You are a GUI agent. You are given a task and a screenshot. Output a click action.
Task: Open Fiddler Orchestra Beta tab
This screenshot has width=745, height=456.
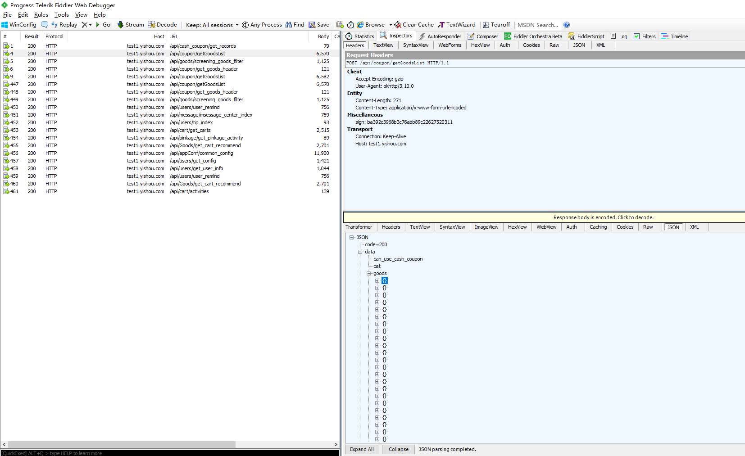click(x=533, y=36)
